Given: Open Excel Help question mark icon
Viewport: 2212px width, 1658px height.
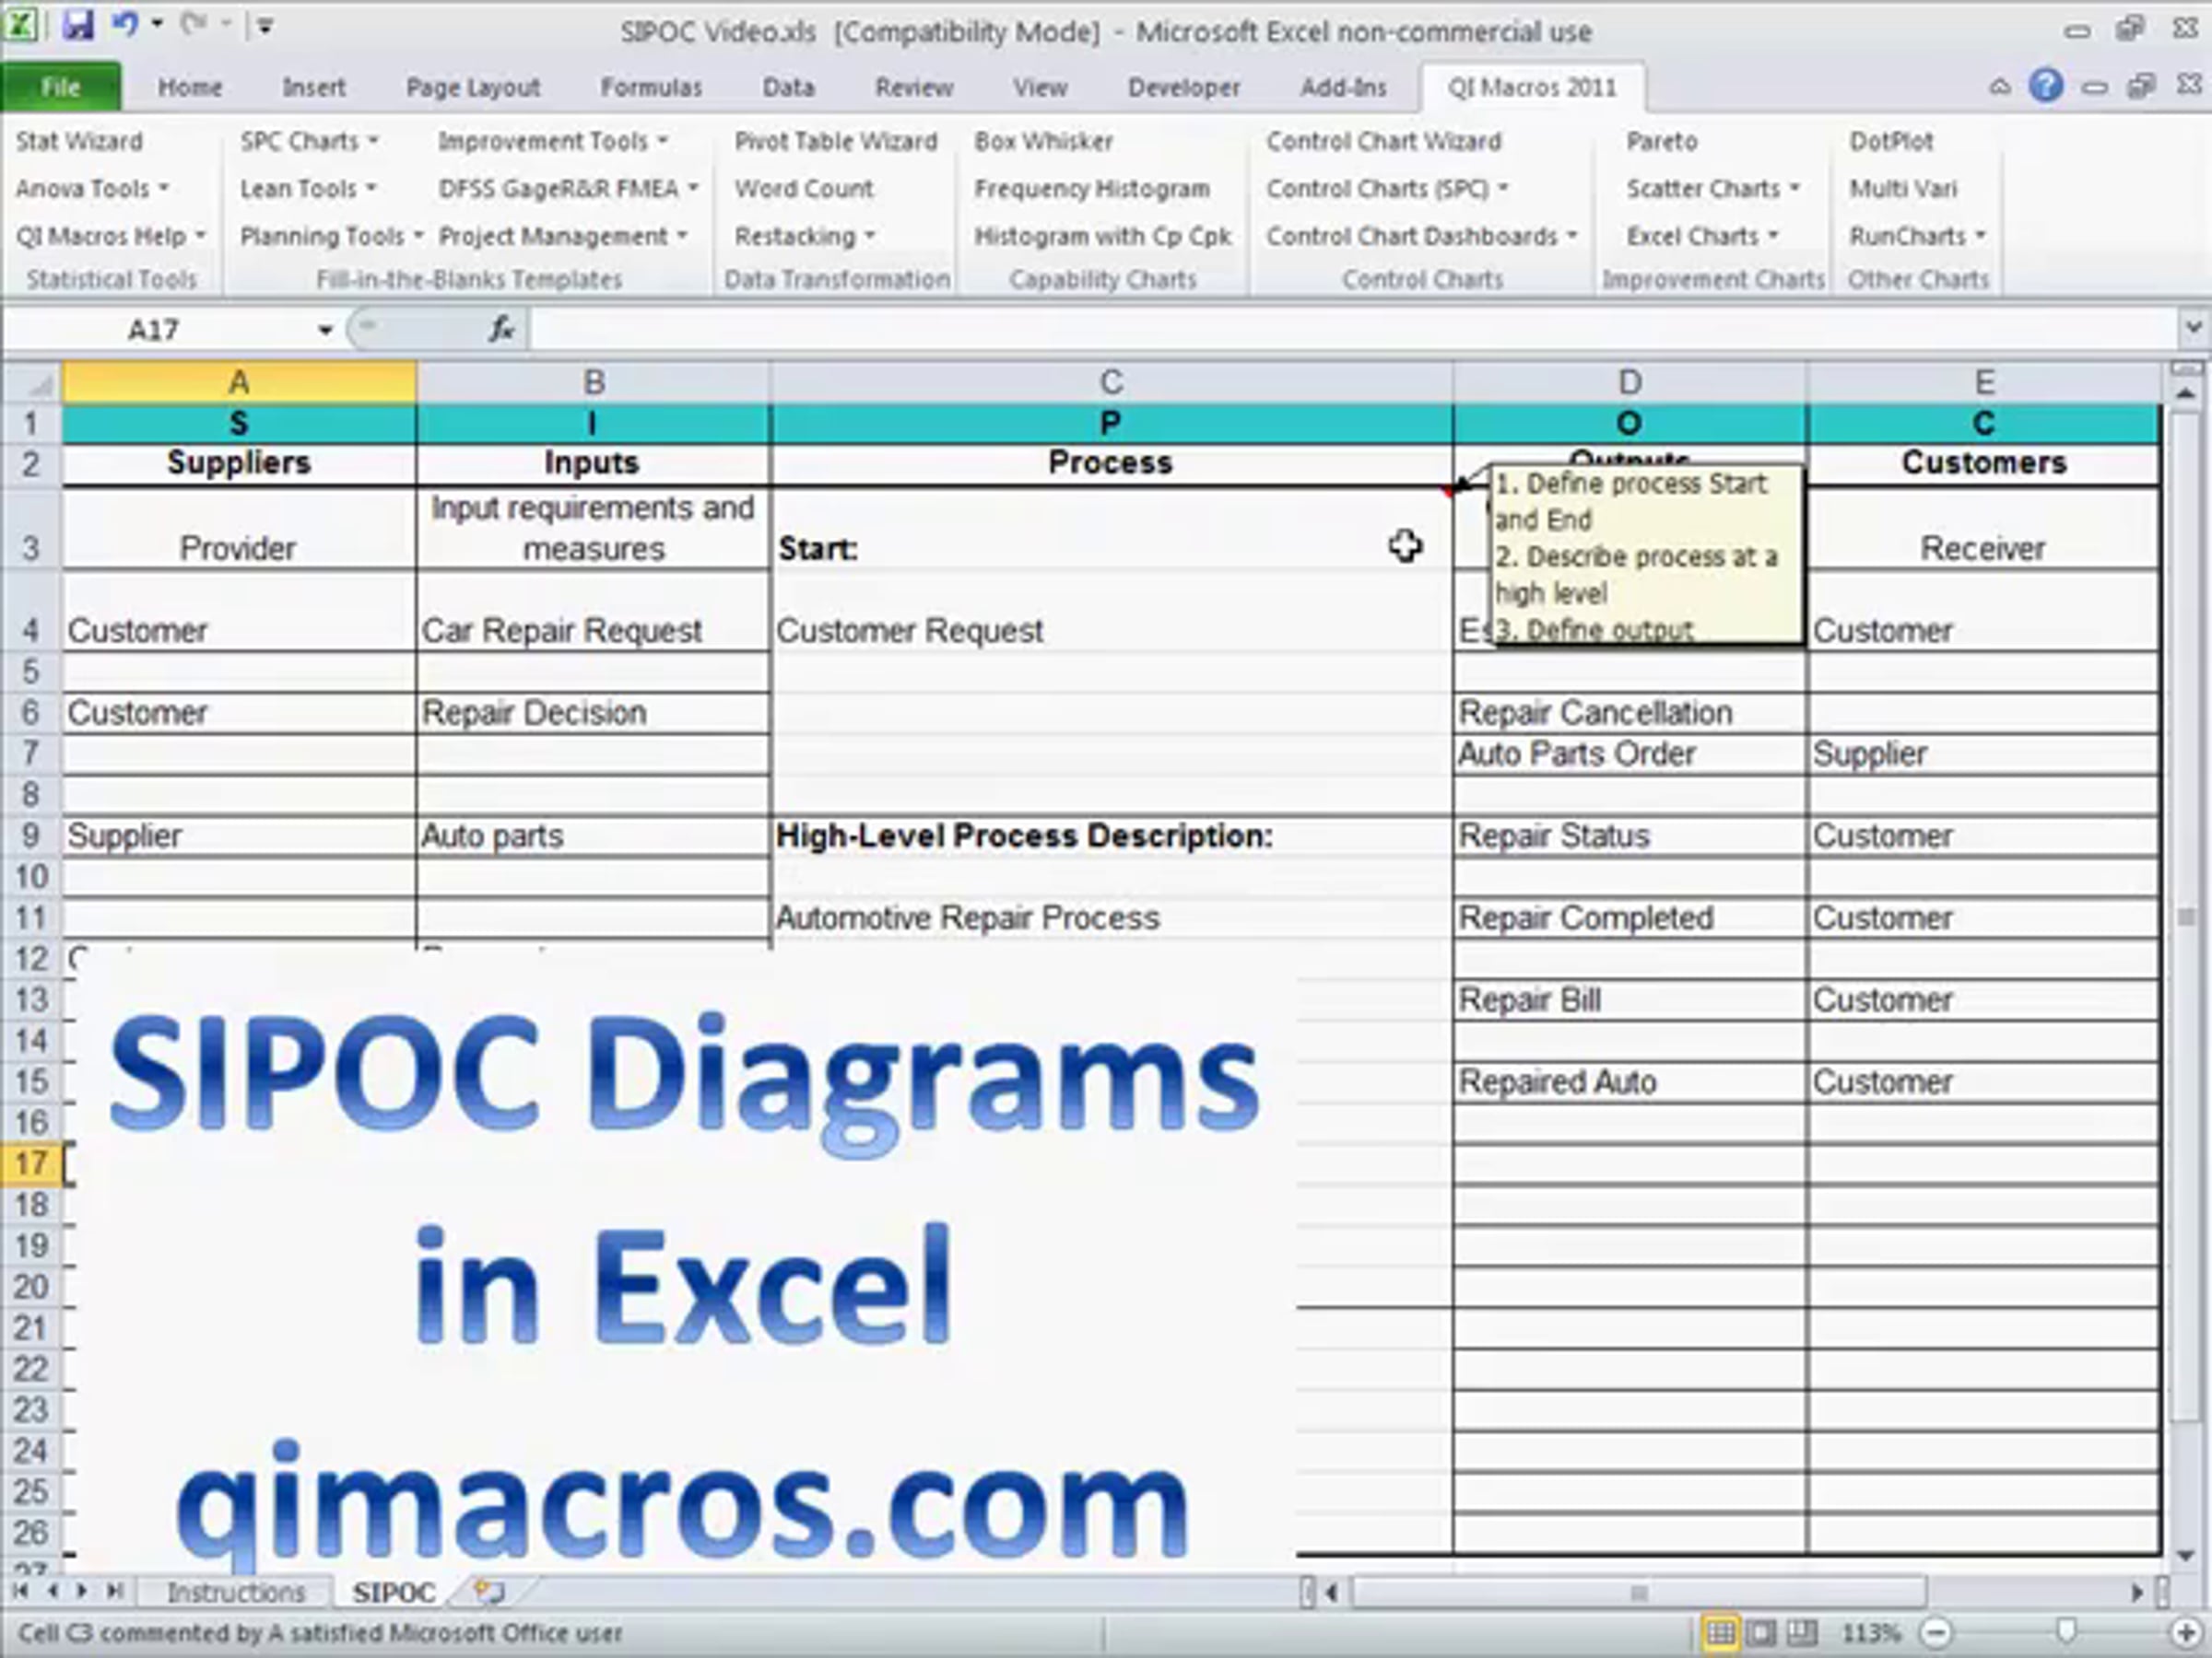Looking at the screenshot, I should point(2046,86).
